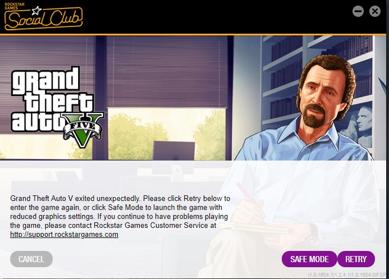Launch the game in Safe Mode
The width and height of the screenshot is (389, 279).
309,259
